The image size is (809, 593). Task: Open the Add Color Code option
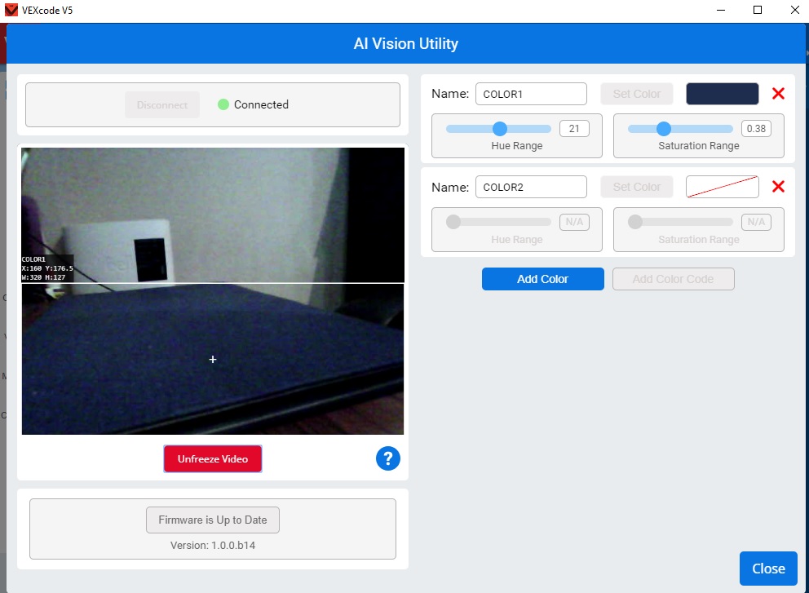673,278
